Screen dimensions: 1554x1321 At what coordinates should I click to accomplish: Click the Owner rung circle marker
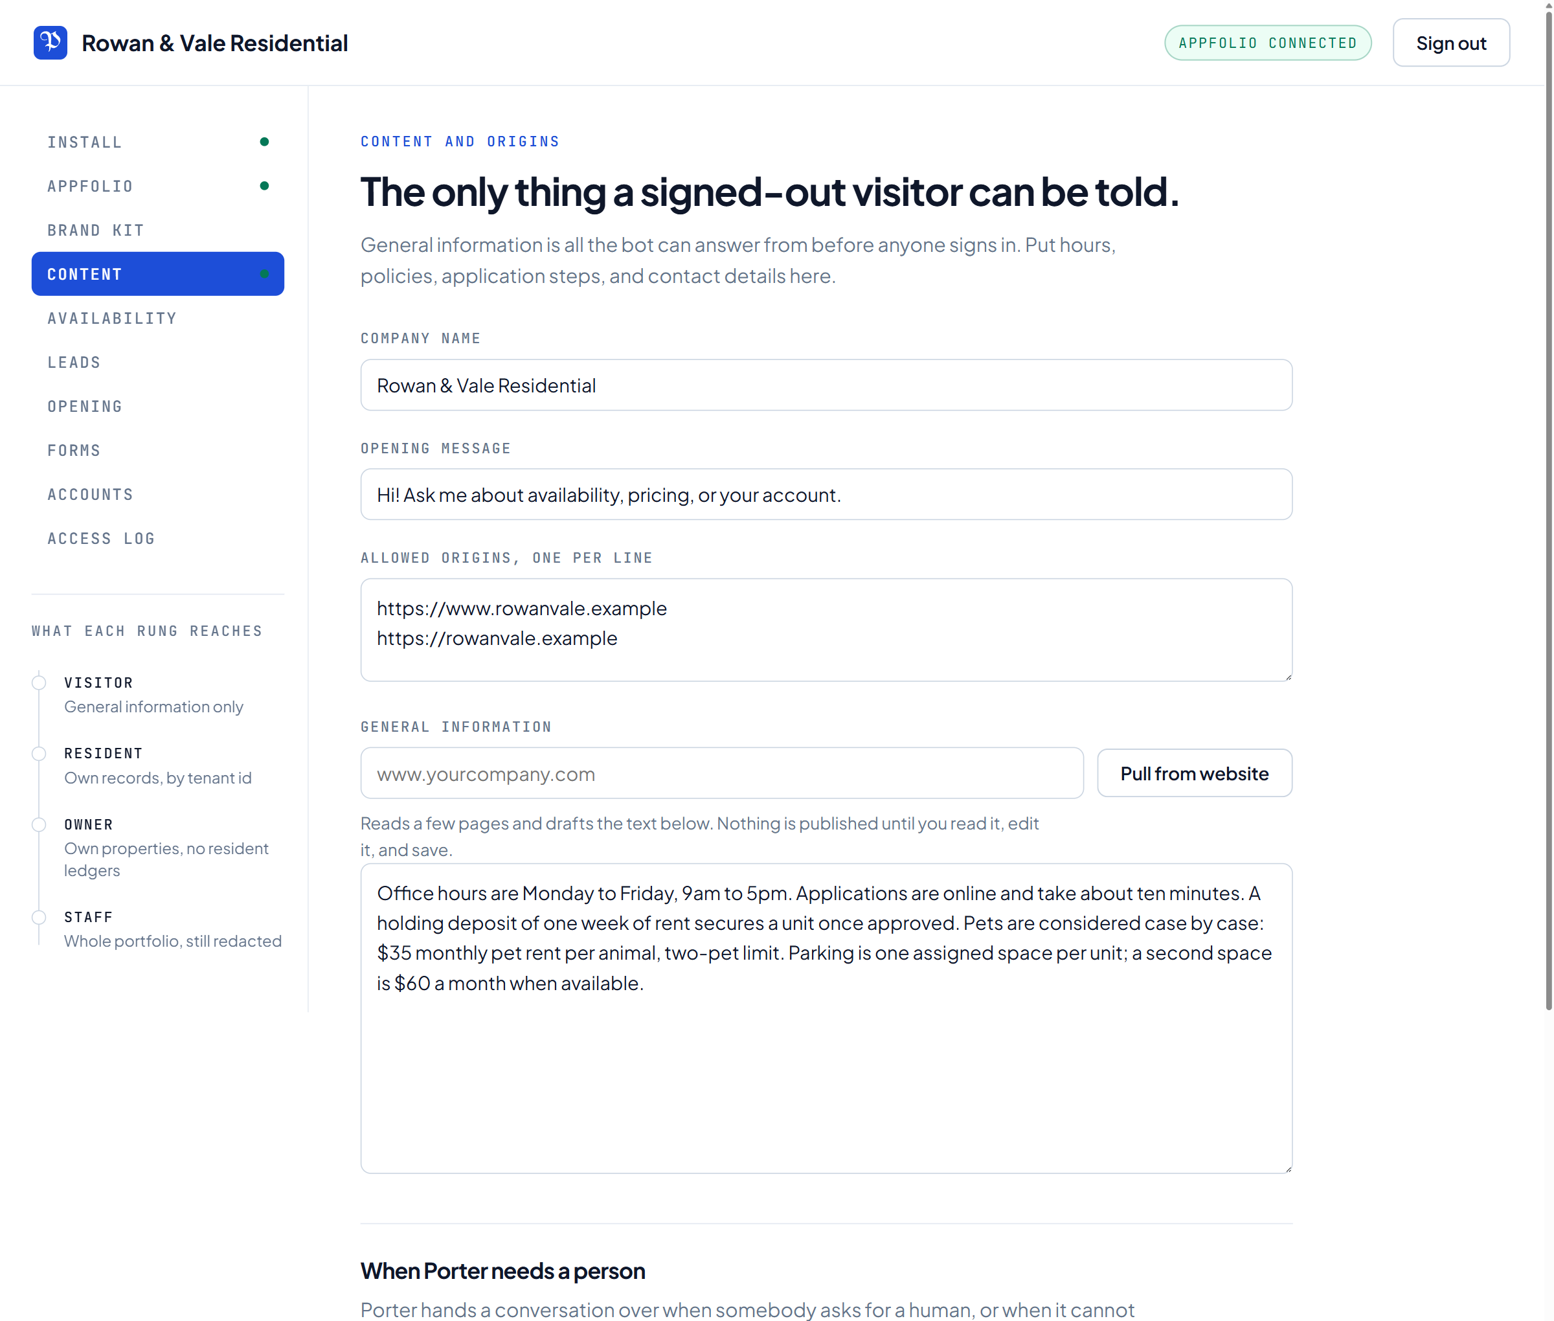(39, 824)
